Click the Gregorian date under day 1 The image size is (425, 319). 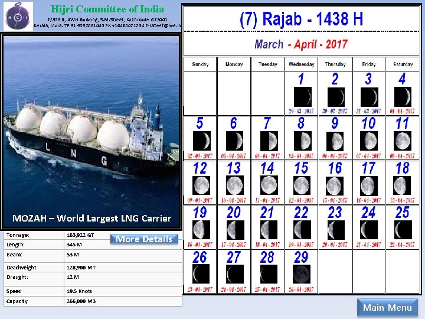[301, 111]
